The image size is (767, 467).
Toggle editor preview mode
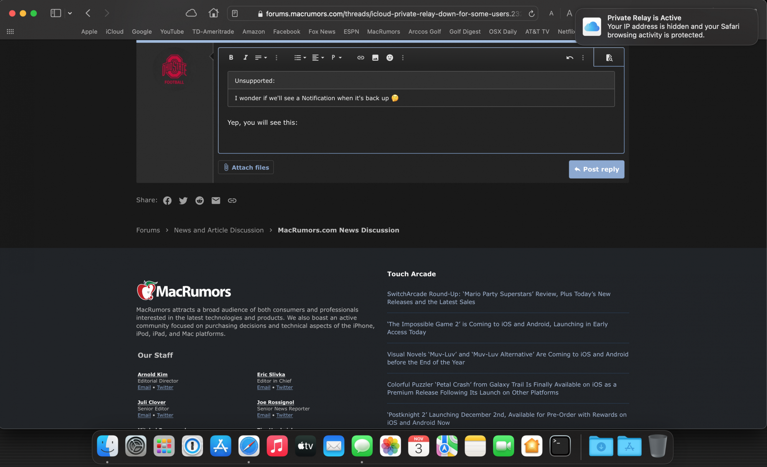pos(609,58)
